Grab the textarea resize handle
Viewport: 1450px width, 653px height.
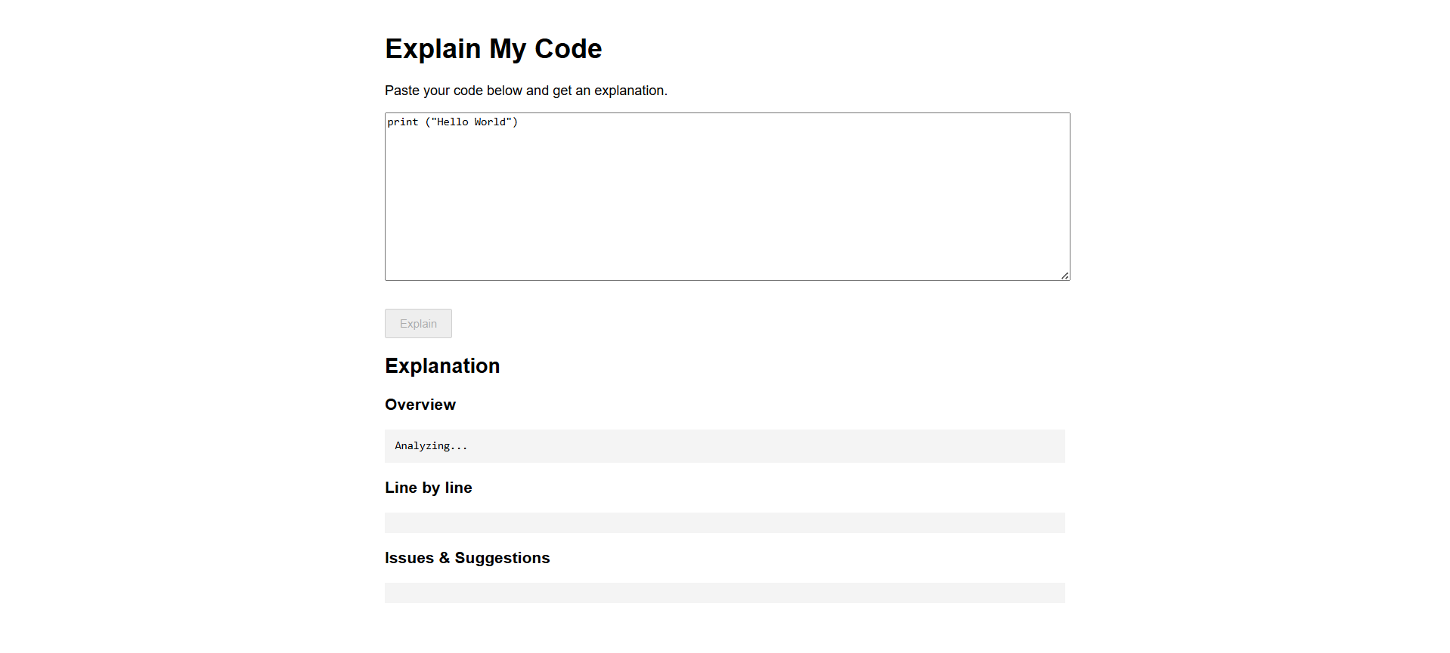click(1064, 276)
